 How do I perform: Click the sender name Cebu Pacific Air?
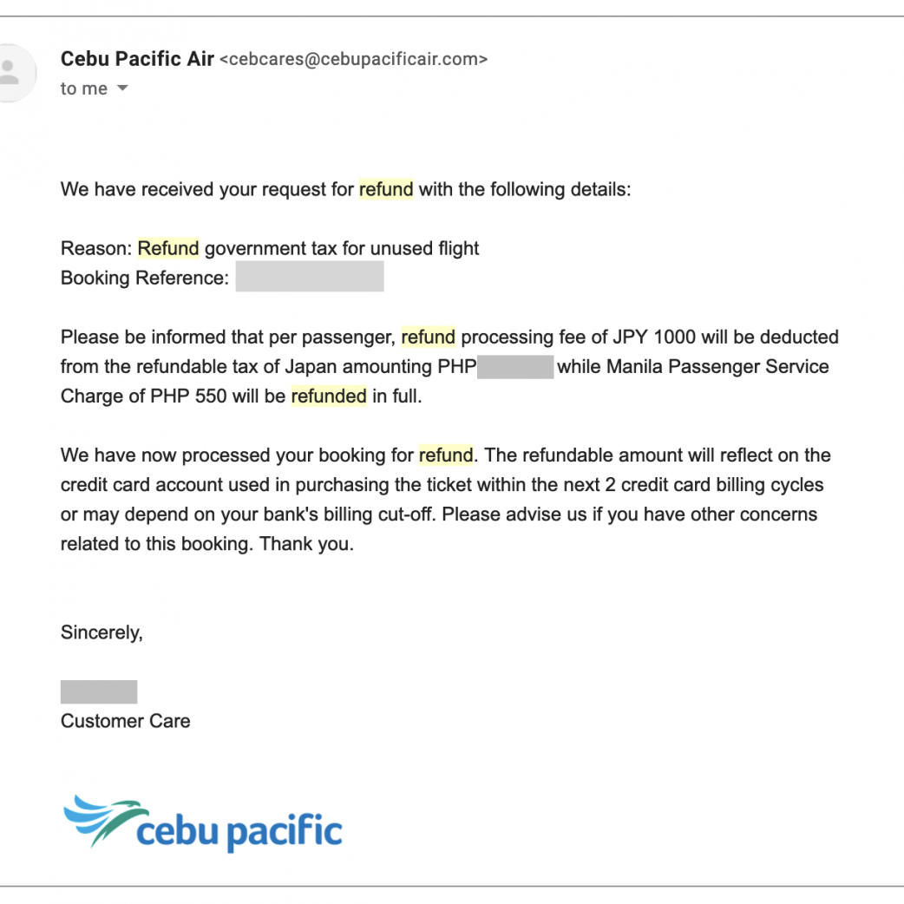point(137,59)
